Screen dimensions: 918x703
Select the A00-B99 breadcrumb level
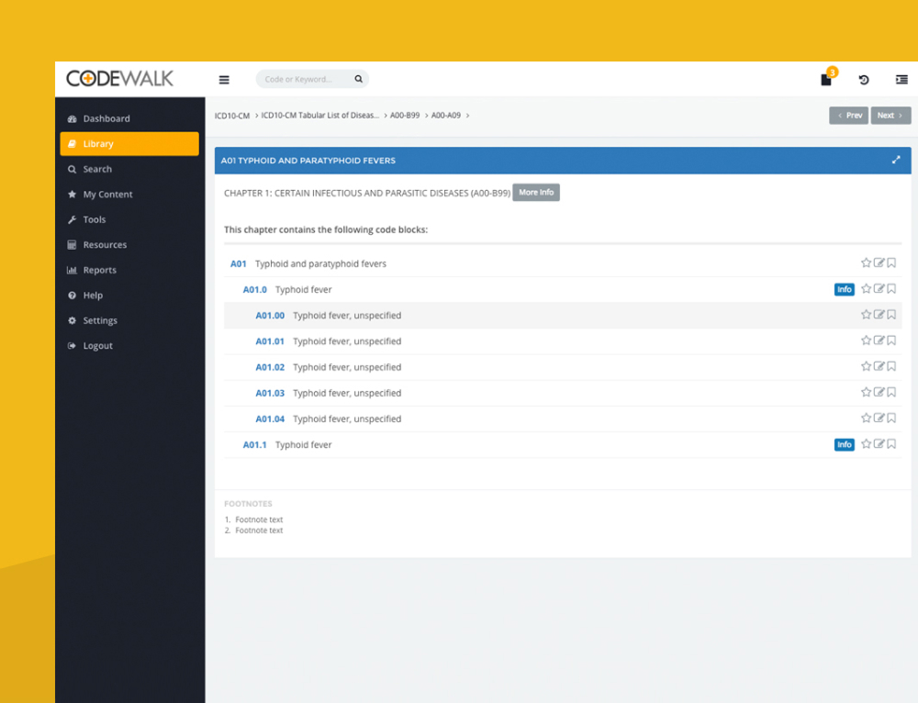404,116
